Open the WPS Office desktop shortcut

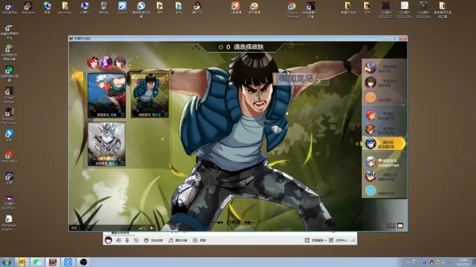point(9,157)
